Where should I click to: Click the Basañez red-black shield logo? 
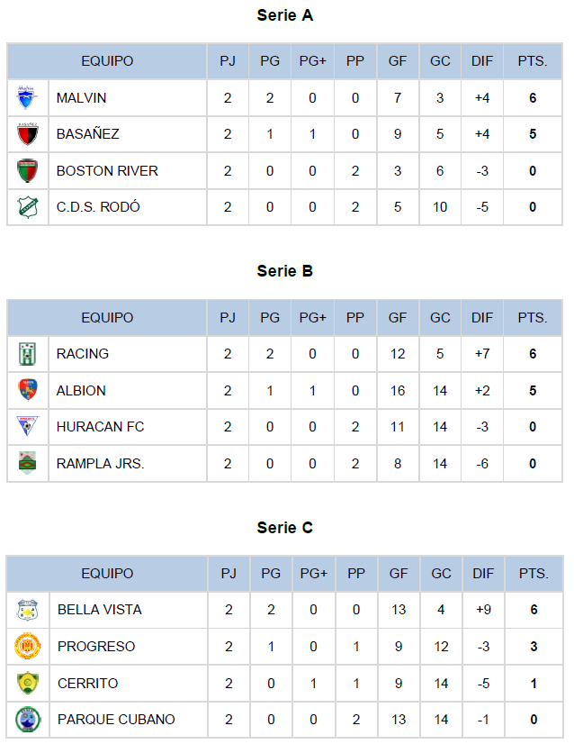tap(28, 134)
